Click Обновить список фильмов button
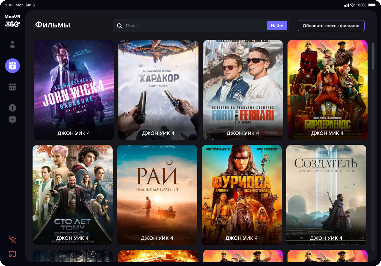The image size is (381, 266). (331, 26)
